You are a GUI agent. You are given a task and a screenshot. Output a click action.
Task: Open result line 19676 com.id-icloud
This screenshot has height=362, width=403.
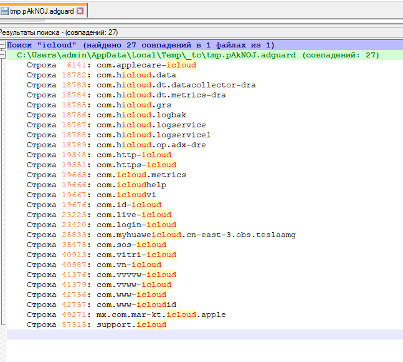tap(94, 205)
